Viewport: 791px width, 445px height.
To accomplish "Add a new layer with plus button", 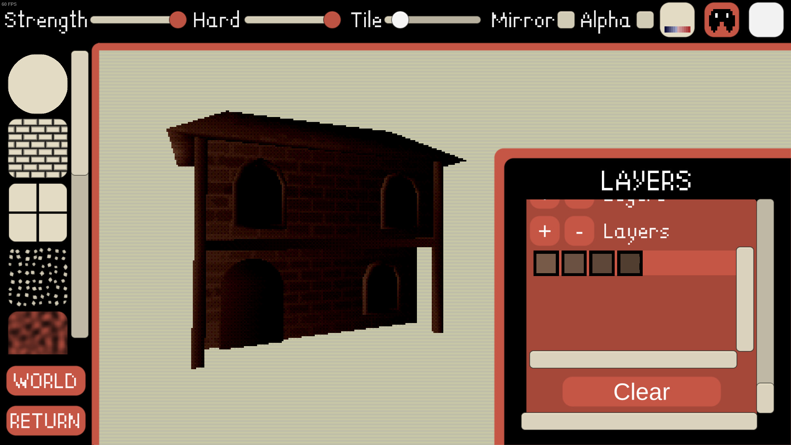I will pos(545,230).
